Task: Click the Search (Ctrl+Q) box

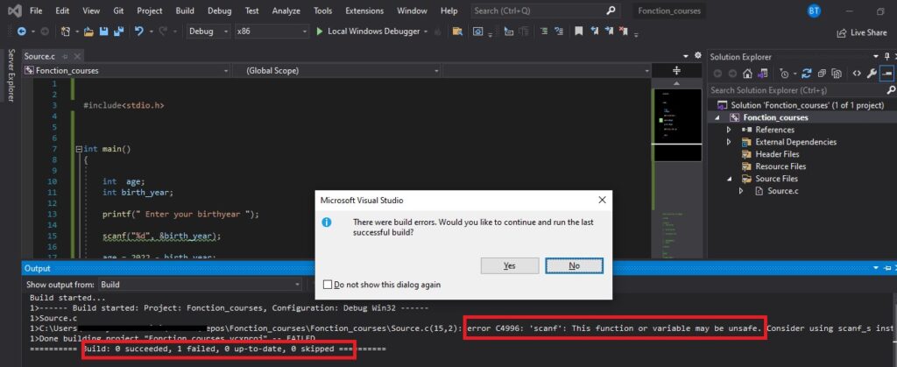Action: point(546,11)
